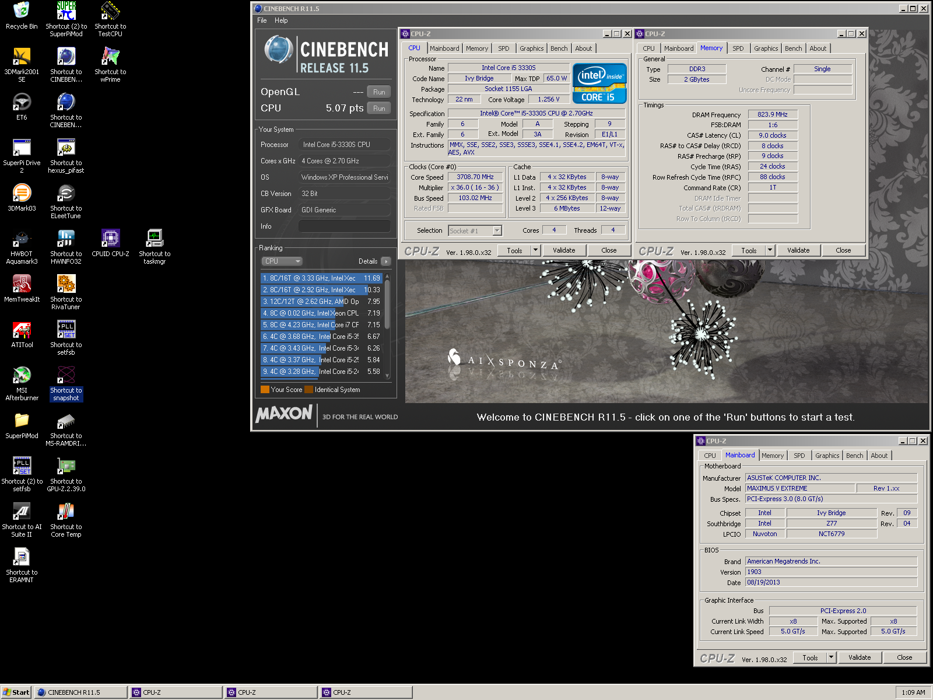Image resolution: width=933 pixels, height=700 pixels.
Task: Open the MSI Afterburner icon
Action: pyautogui.click(x=22, y=383)
